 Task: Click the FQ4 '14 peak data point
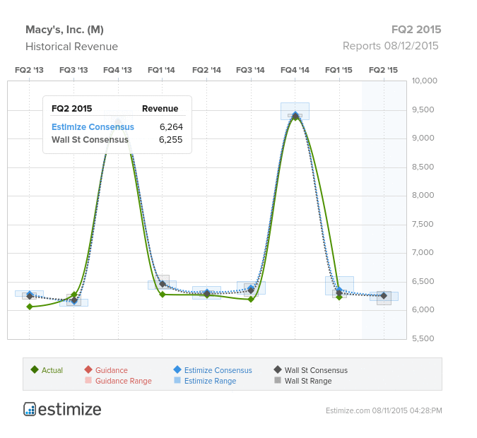coord(295,116)
